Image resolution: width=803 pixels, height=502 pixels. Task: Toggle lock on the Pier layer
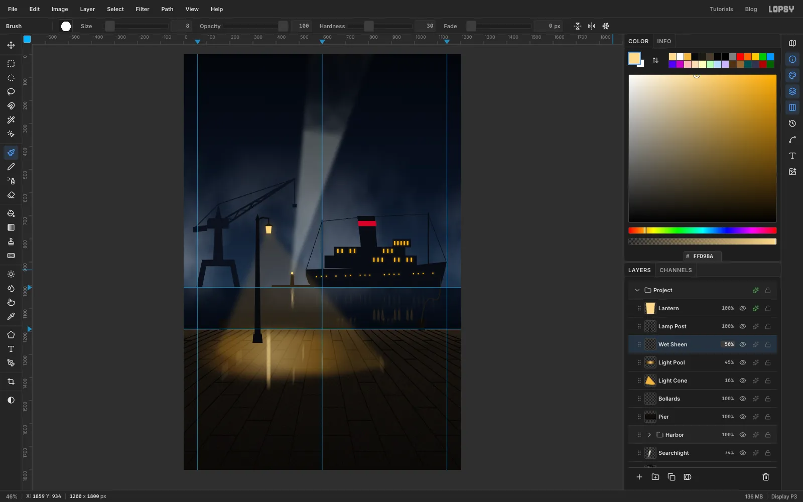[x=768, y=417]
